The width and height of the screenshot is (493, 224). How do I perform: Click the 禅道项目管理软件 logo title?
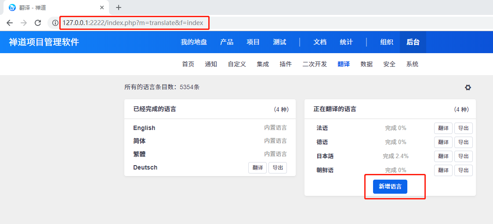click(x=44, y=42)
